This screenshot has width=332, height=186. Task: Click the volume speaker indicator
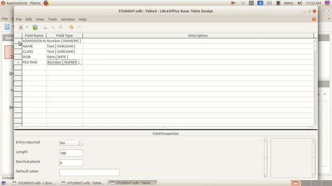tap(299, 3)
